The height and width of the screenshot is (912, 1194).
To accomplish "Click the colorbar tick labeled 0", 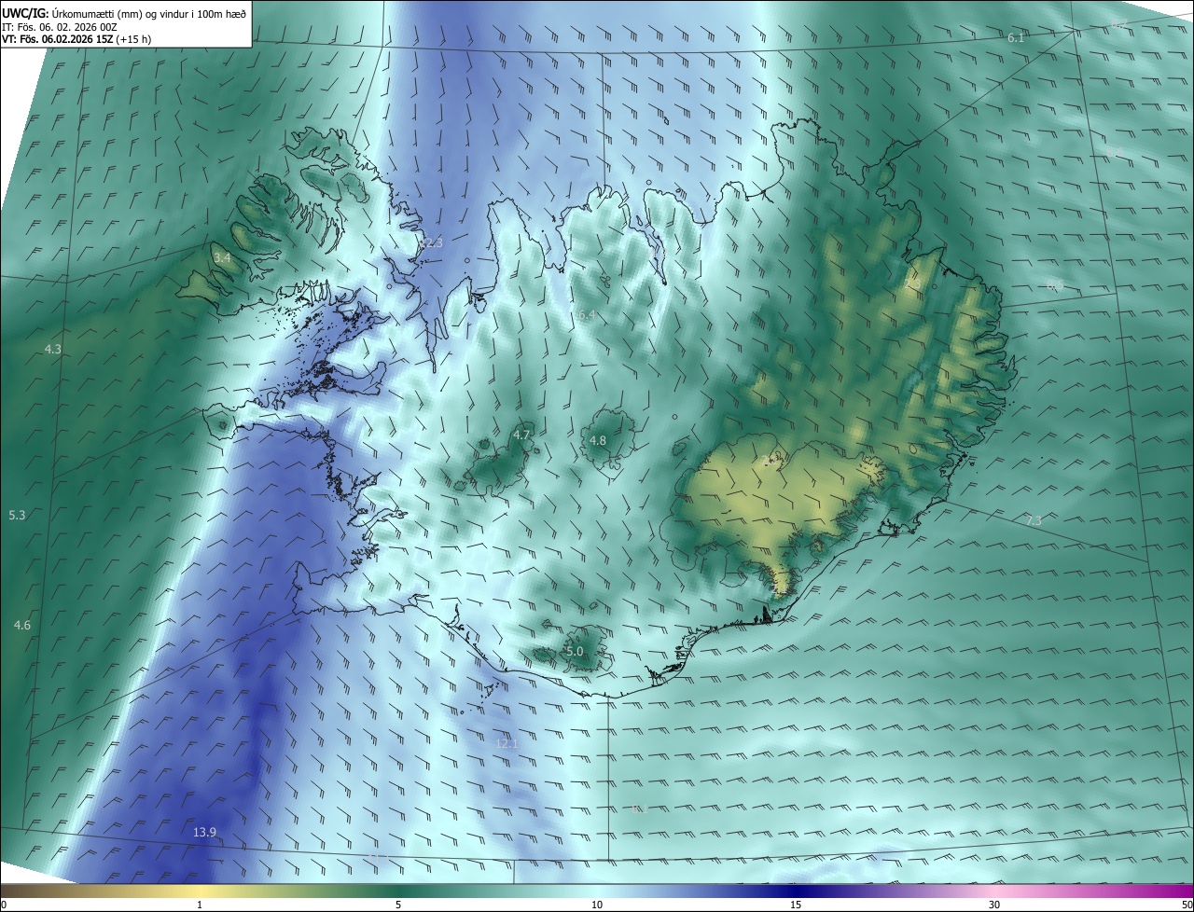I will click(4, 905).
